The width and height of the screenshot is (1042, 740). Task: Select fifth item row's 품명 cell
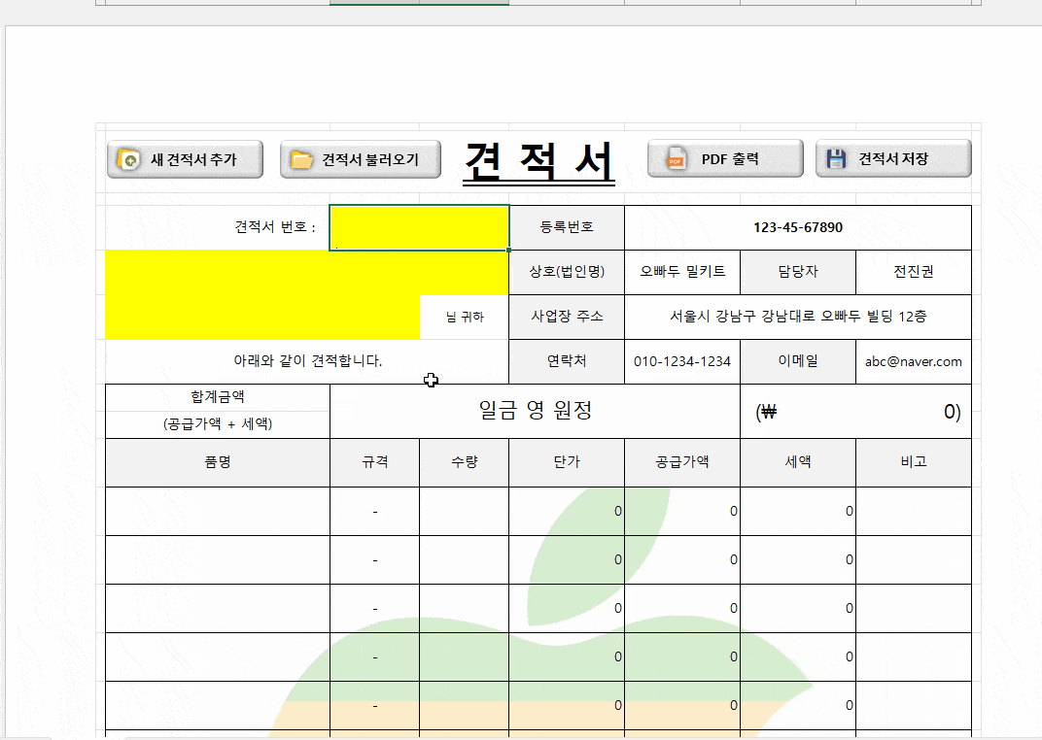(218, 705)
